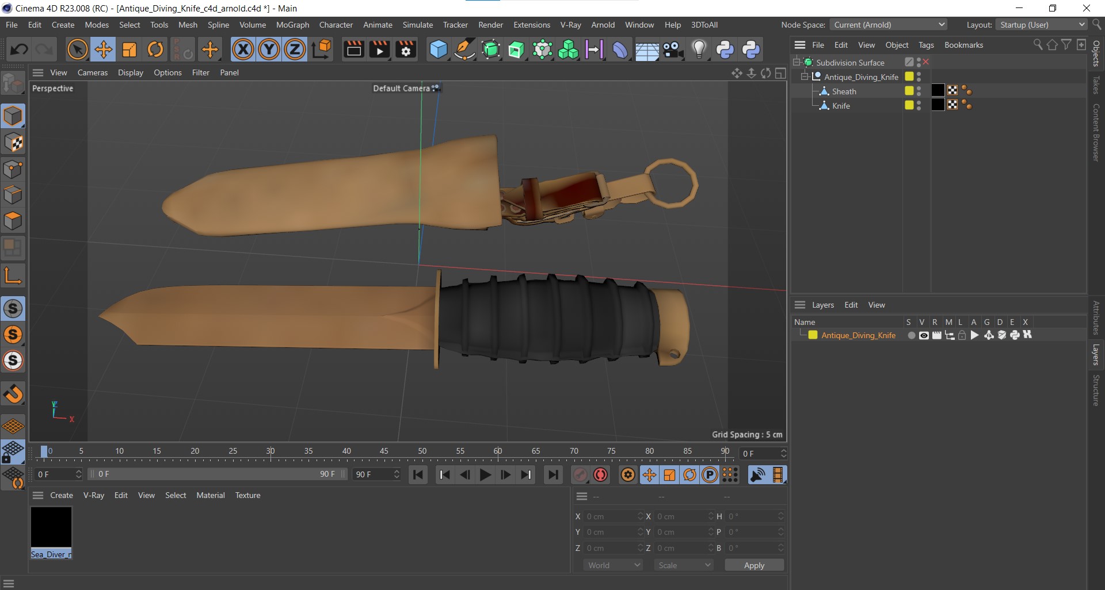
Task: Toggle layer visibility eye for Antique_Diving_Knife
Action: 924,335
